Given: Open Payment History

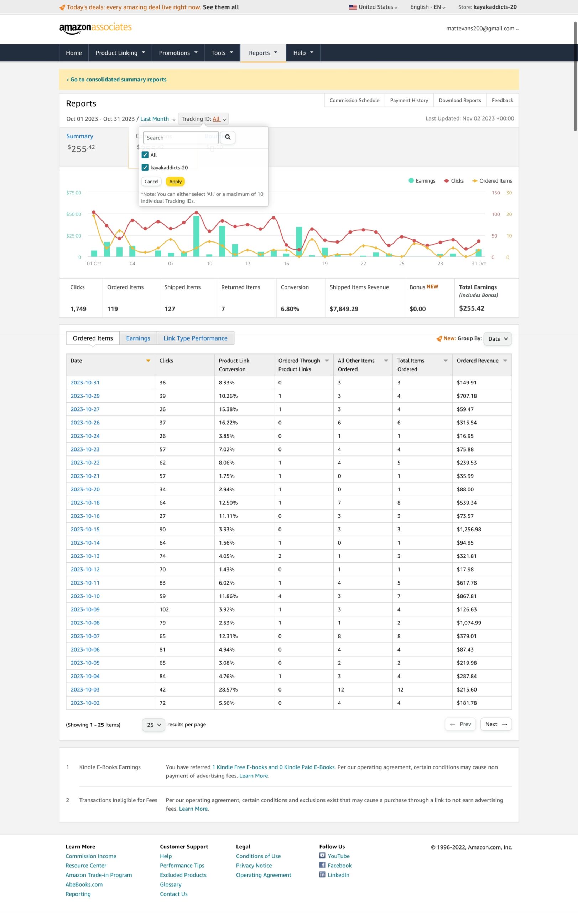Looking at the screenshot, I should (409, 100).
